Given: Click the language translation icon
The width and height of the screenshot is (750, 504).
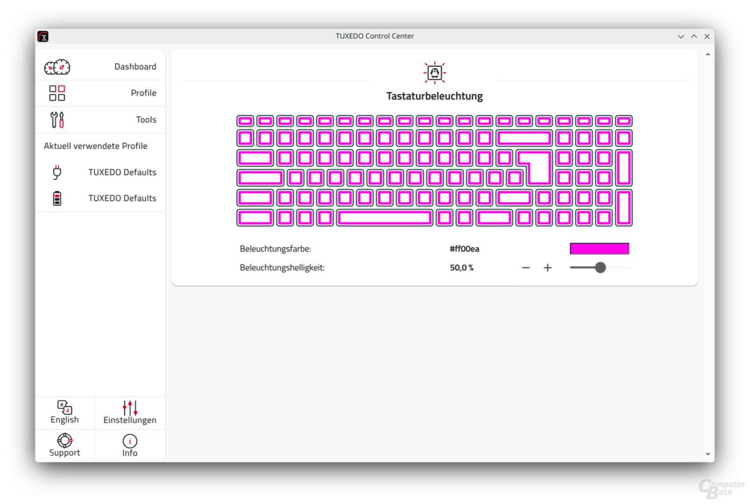Looking at the screenshot, I should point(64,407).
